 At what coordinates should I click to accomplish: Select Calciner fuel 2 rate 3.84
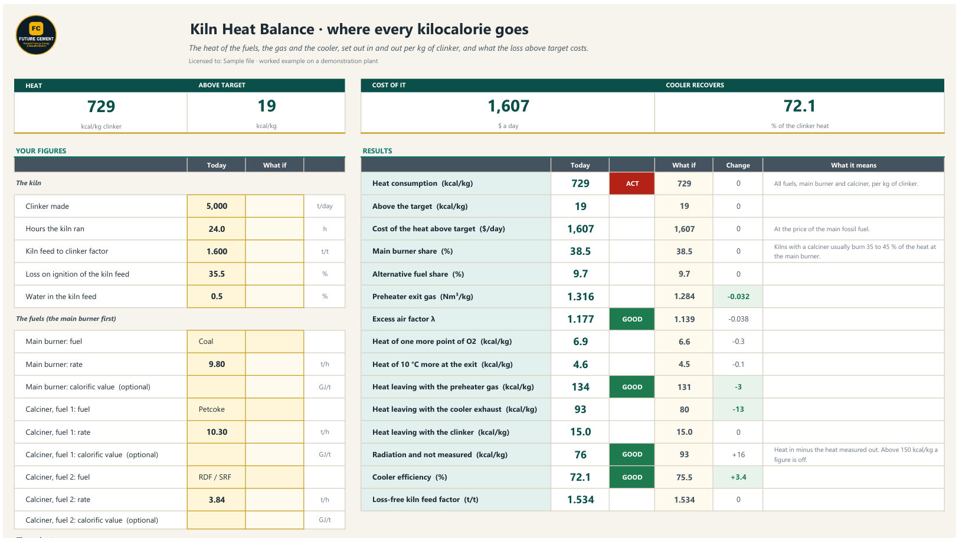click(x=217, y=500)
